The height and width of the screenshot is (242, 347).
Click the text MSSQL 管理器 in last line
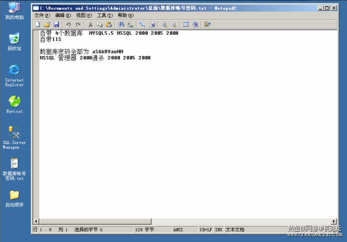click(x=58, y=58)
